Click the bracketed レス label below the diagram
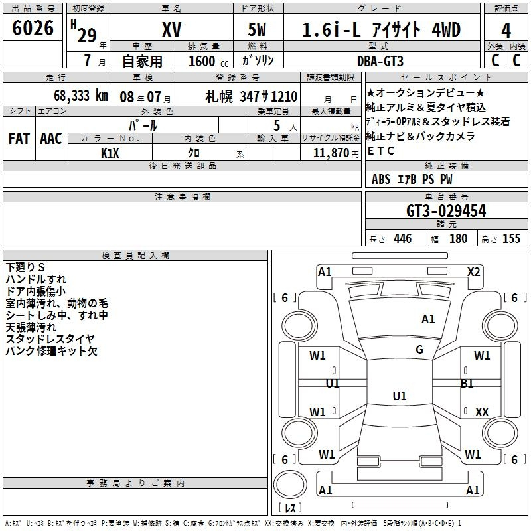This screenshot has width=531, height=531. (x=289, y=508)
